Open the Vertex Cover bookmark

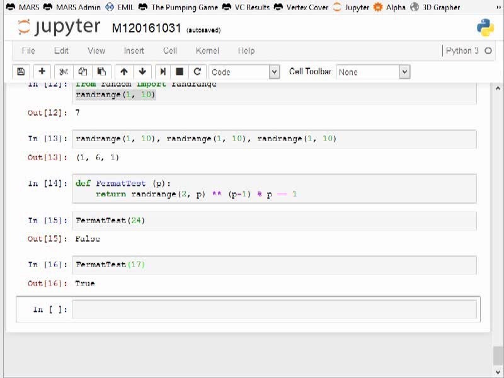[301, 7]
